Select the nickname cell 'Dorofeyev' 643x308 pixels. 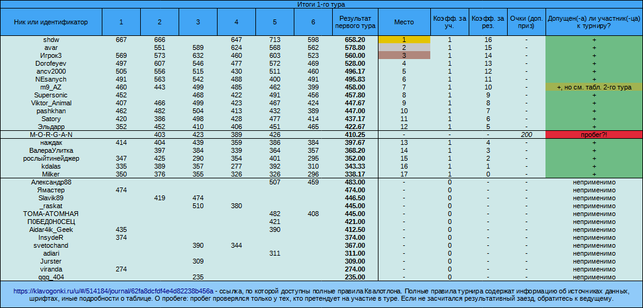(51, 63)
